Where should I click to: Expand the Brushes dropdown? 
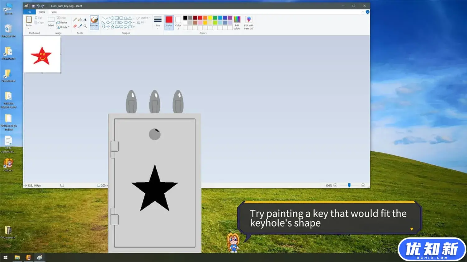tap(94, 28)
